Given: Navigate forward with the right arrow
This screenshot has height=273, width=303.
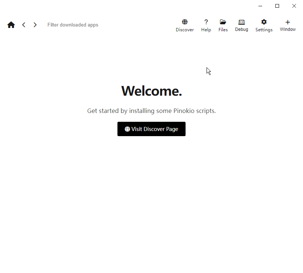Looking at the screenshot, I should [x=35, y=25].
